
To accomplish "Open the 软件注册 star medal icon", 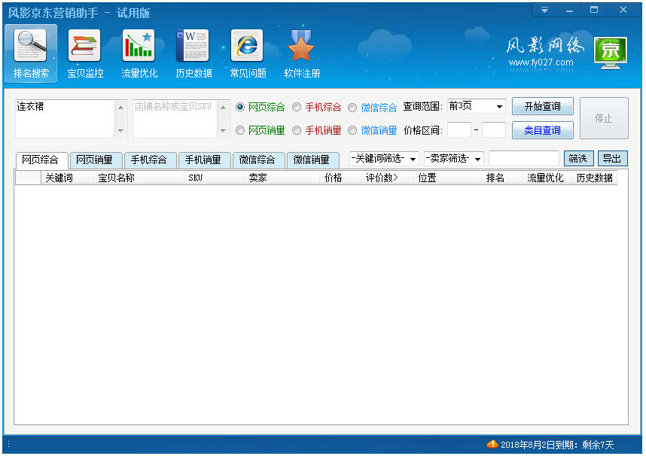I will coord(302,46).
